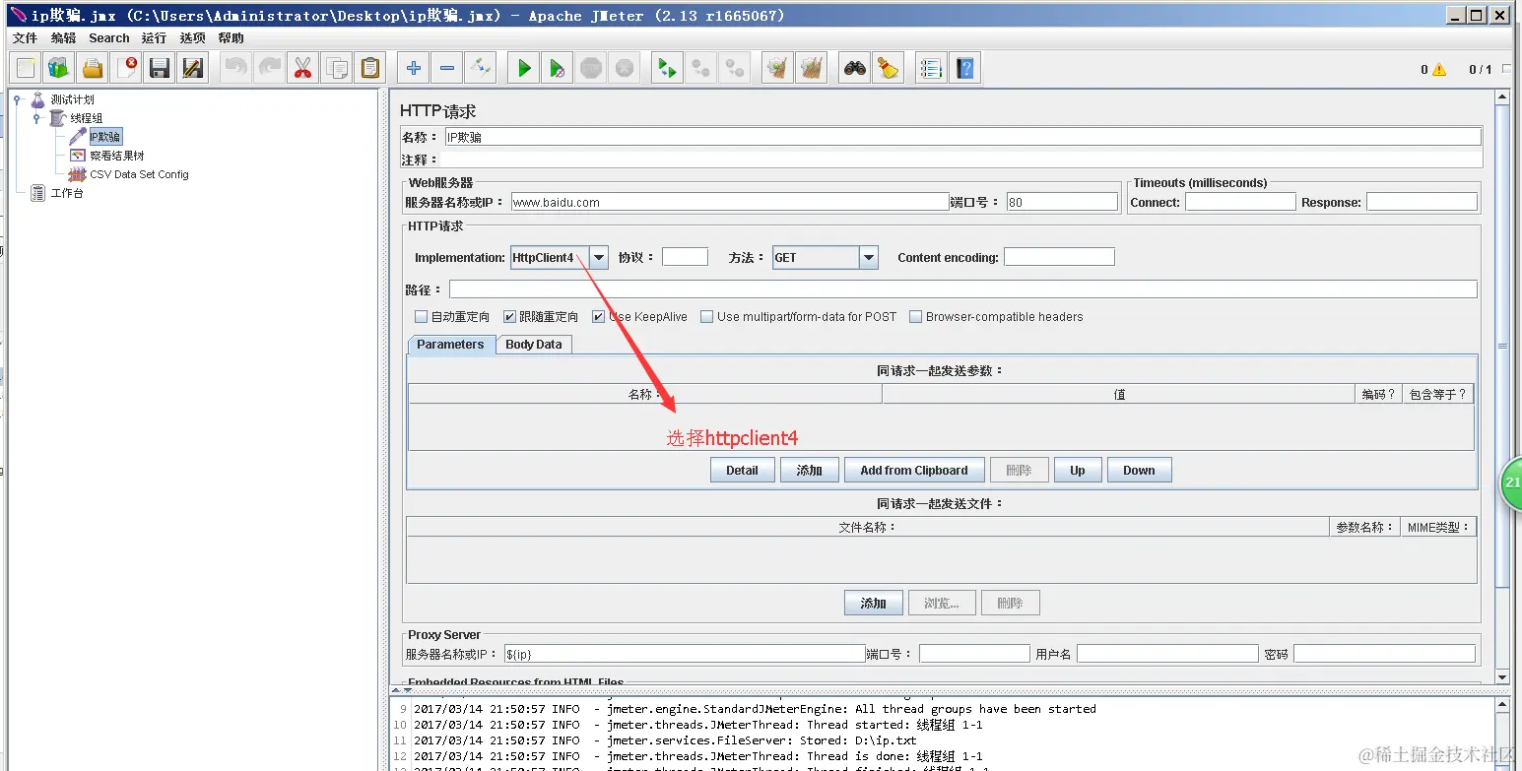Click Start no pauses icon
Screen dimensions: 1522x771
(558, 68)
